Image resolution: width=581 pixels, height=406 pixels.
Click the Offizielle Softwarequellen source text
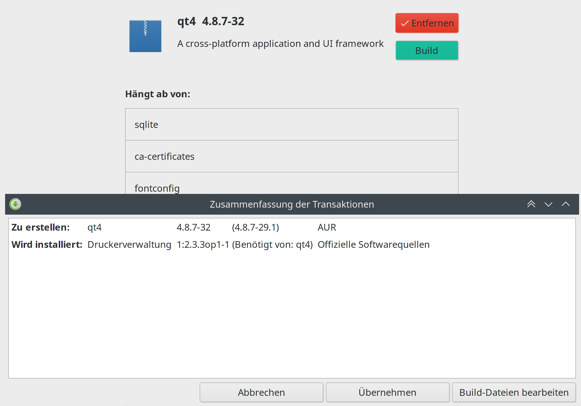click(373, 245)
